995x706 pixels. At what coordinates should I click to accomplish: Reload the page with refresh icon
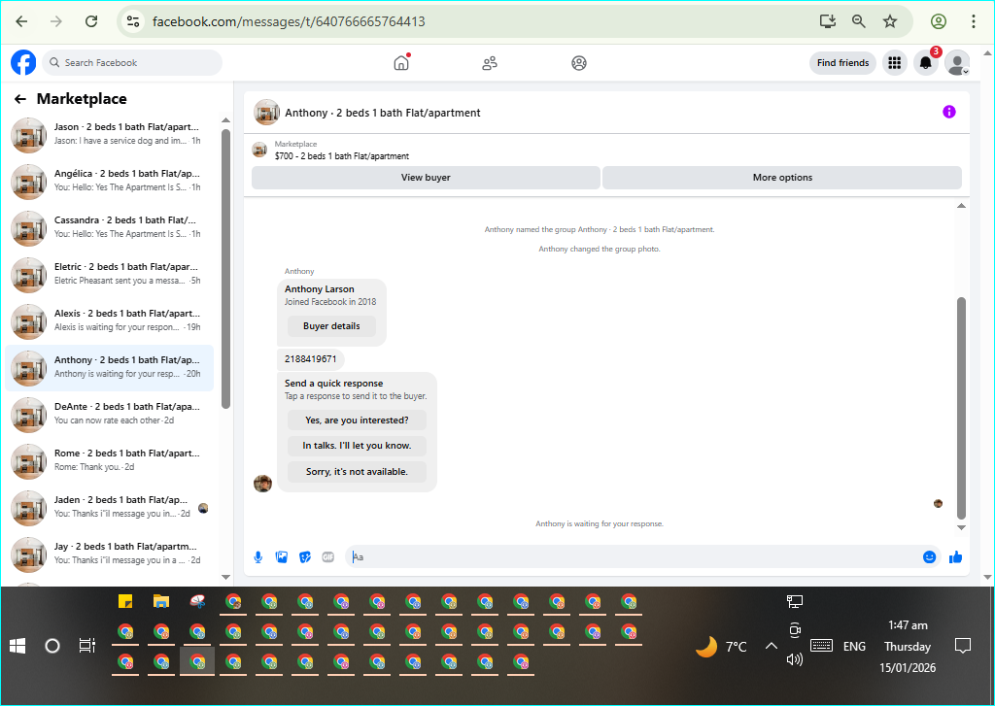click(x=91, y=21)
